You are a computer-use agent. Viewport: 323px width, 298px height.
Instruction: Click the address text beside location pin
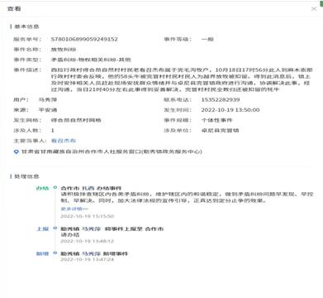pos(112,151)
